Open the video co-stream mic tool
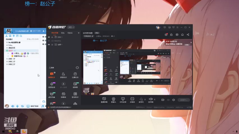This screenshot has height=134, width=239. click(52, 85)
